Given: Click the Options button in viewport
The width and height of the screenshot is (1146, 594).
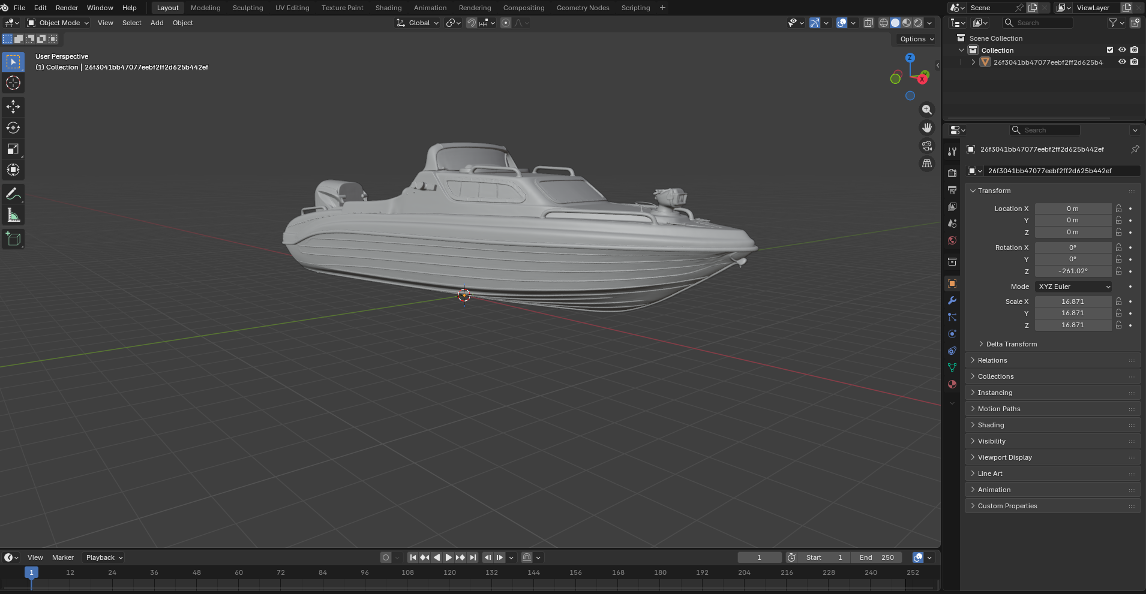Looking at the screenshot, I should point(916,39).
